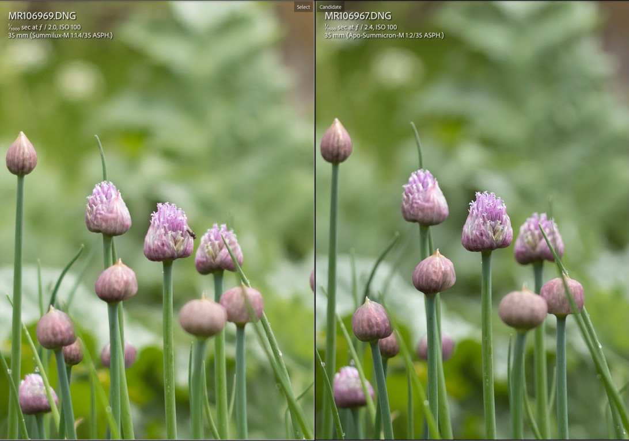Click the f/2.4 ISO 100 exposure text

pos(361,27)
